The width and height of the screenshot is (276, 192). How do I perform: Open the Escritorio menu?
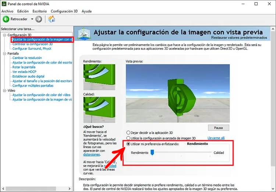point(40,11)
